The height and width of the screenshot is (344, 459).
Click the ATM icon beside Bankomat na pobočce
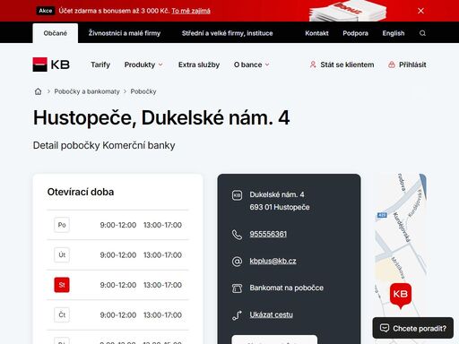[x=237, y=288]
